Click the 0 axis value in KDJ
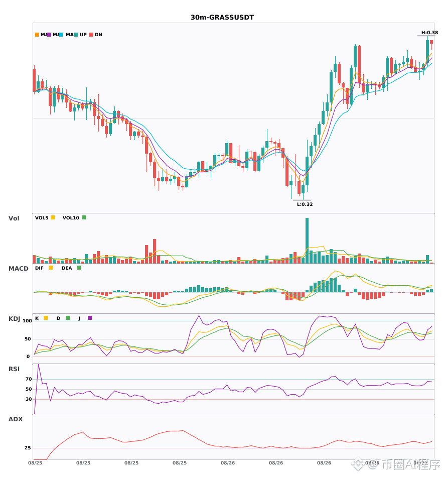This screenshot has width=444, height=477. [28, 356]
